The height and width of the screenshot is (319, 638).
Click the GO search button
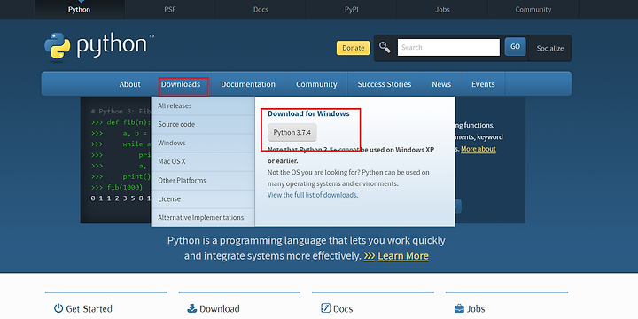click(x=515, y=47)
